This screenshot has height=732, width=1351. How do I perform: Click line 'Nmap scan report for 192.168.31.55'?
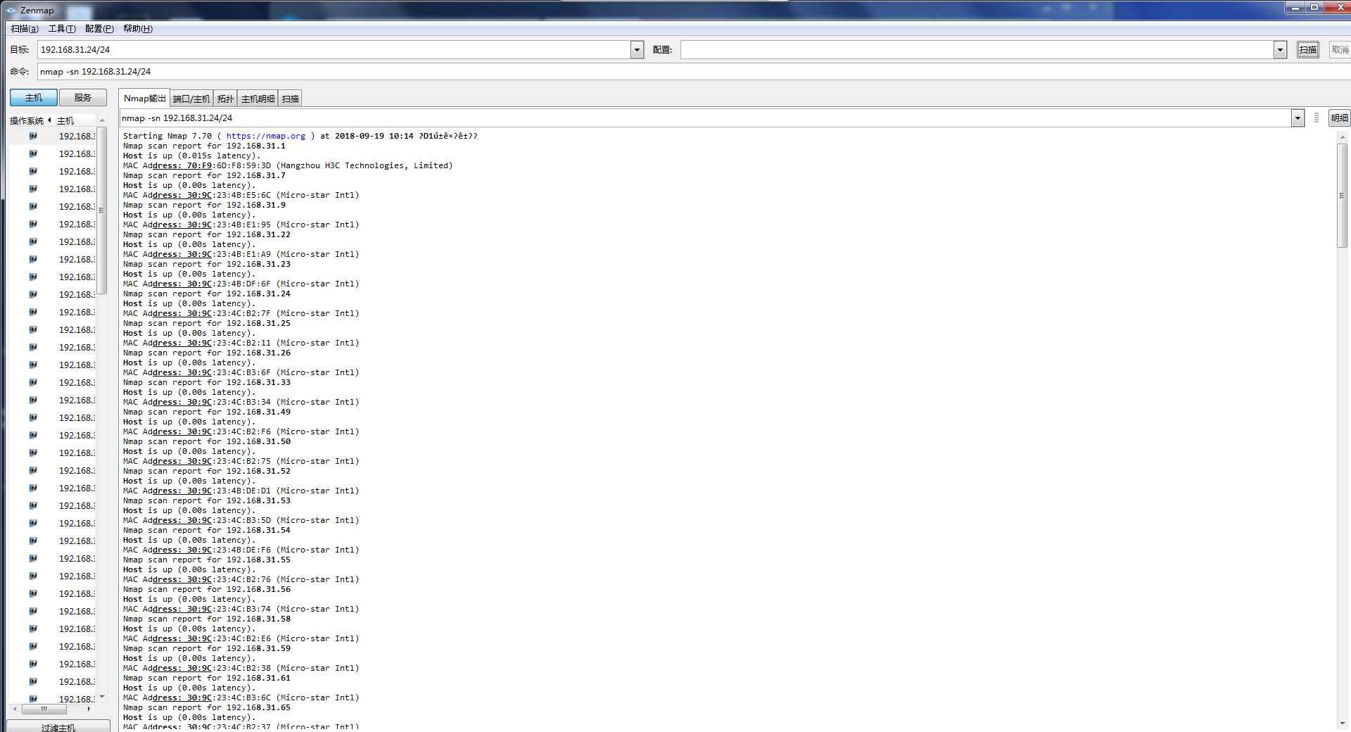[x=207, y=560]
